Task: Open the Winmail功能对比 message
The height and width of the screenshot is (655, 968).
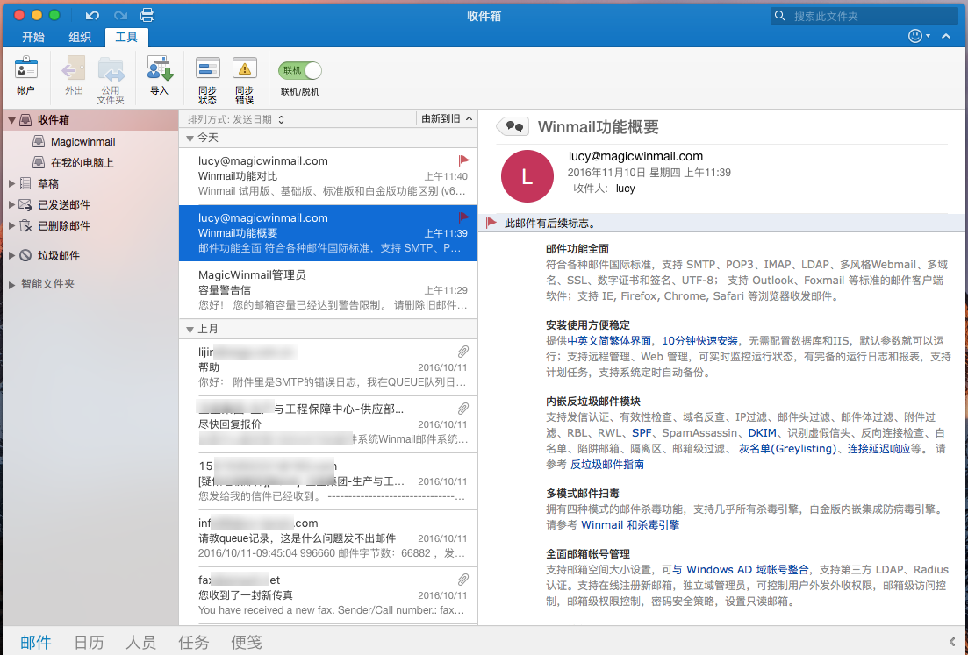Action: coord(328,176)
